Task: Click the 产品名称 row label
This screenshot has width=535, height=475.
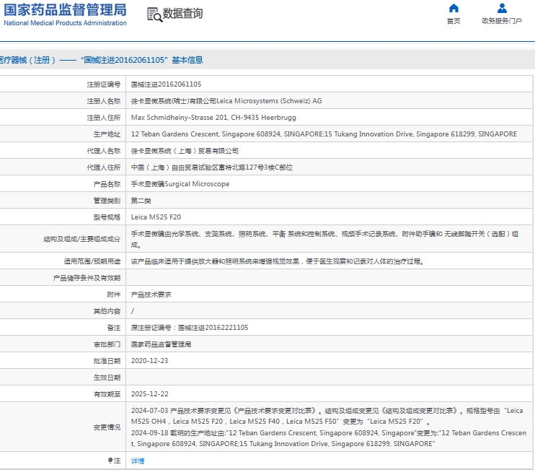Action: click(107, 184)
